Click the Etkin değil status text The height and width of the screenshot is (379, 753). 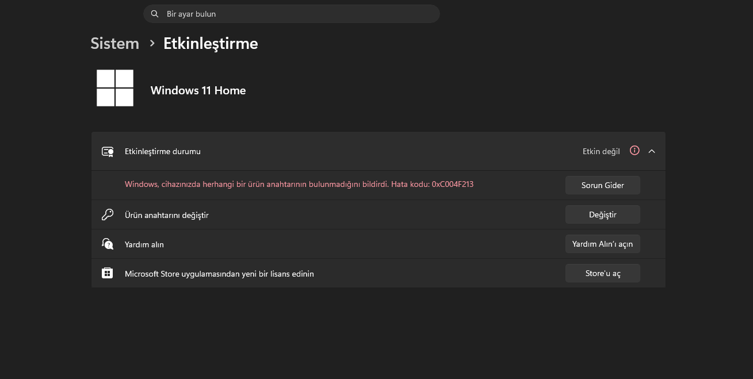(601, 151)
